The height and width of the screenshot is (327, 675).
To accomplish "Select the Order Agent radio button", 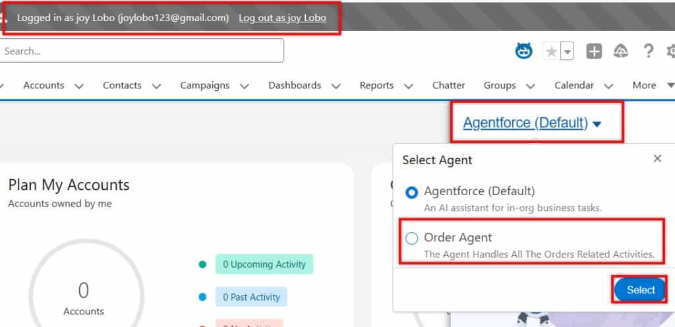I will point(411,239).
